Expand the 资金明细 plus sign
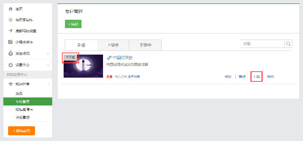The image size is (303, 141). 48,54
